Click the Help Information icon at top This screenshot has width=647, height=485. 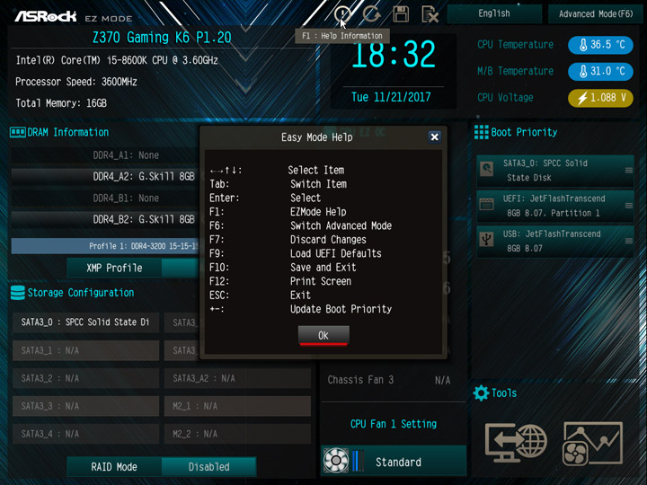[342, 14]
